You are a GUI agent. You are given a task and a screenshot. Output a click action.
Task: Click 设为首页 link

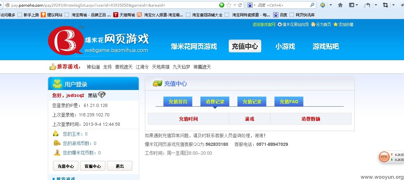(321, 24)
